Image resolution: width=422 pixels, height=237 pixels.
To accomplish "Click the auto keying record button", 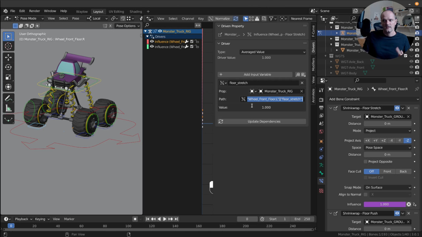I will tap(135, 219).
